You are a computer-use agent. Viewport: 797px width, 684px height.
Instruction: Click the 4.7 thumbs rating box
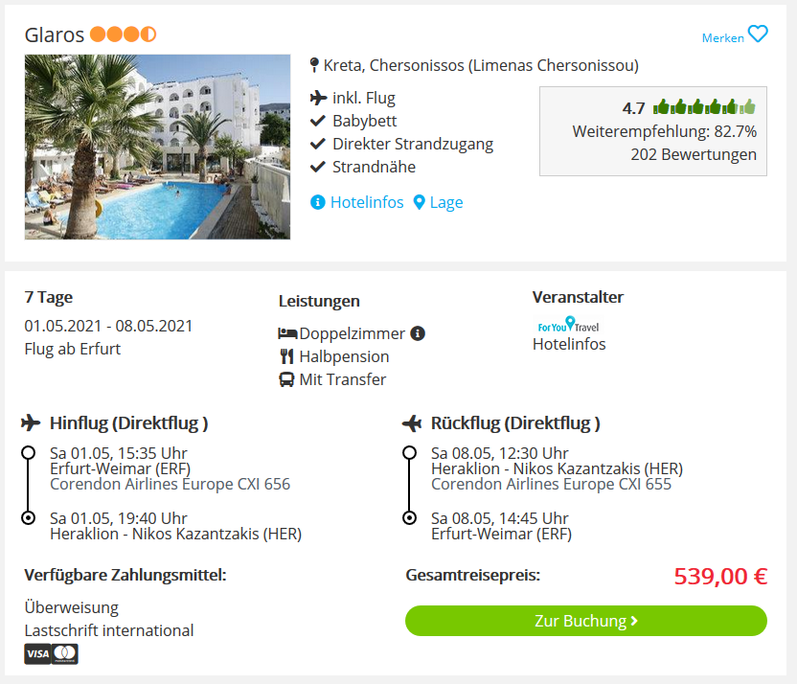[652, 131]
